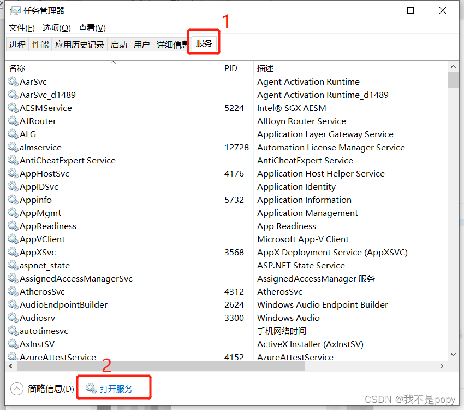Click the gear icon for AESMService
Viewport: 464px width, 410px height.
(x=13, y=108)
